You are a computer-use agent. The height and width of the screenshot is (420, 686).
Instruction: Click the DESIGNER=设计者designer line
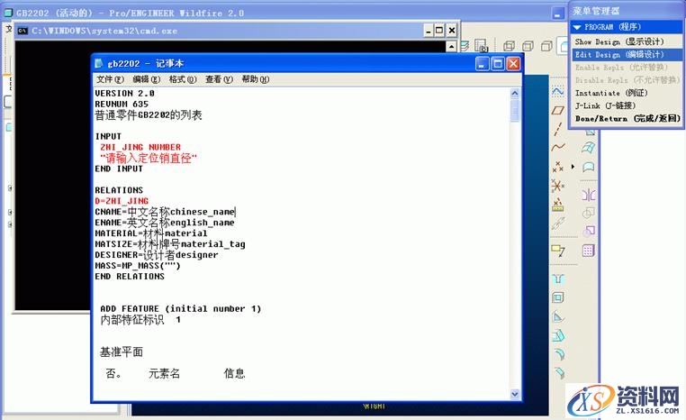(x=156, y=255)
